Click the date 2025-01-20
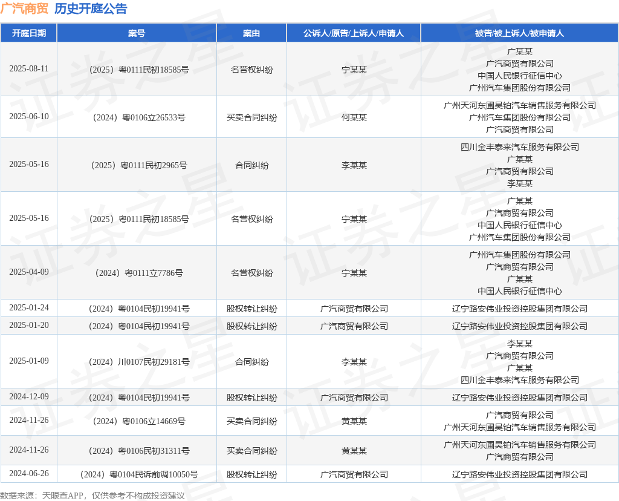Screen dimensions: 619x501 coord(29,325)
